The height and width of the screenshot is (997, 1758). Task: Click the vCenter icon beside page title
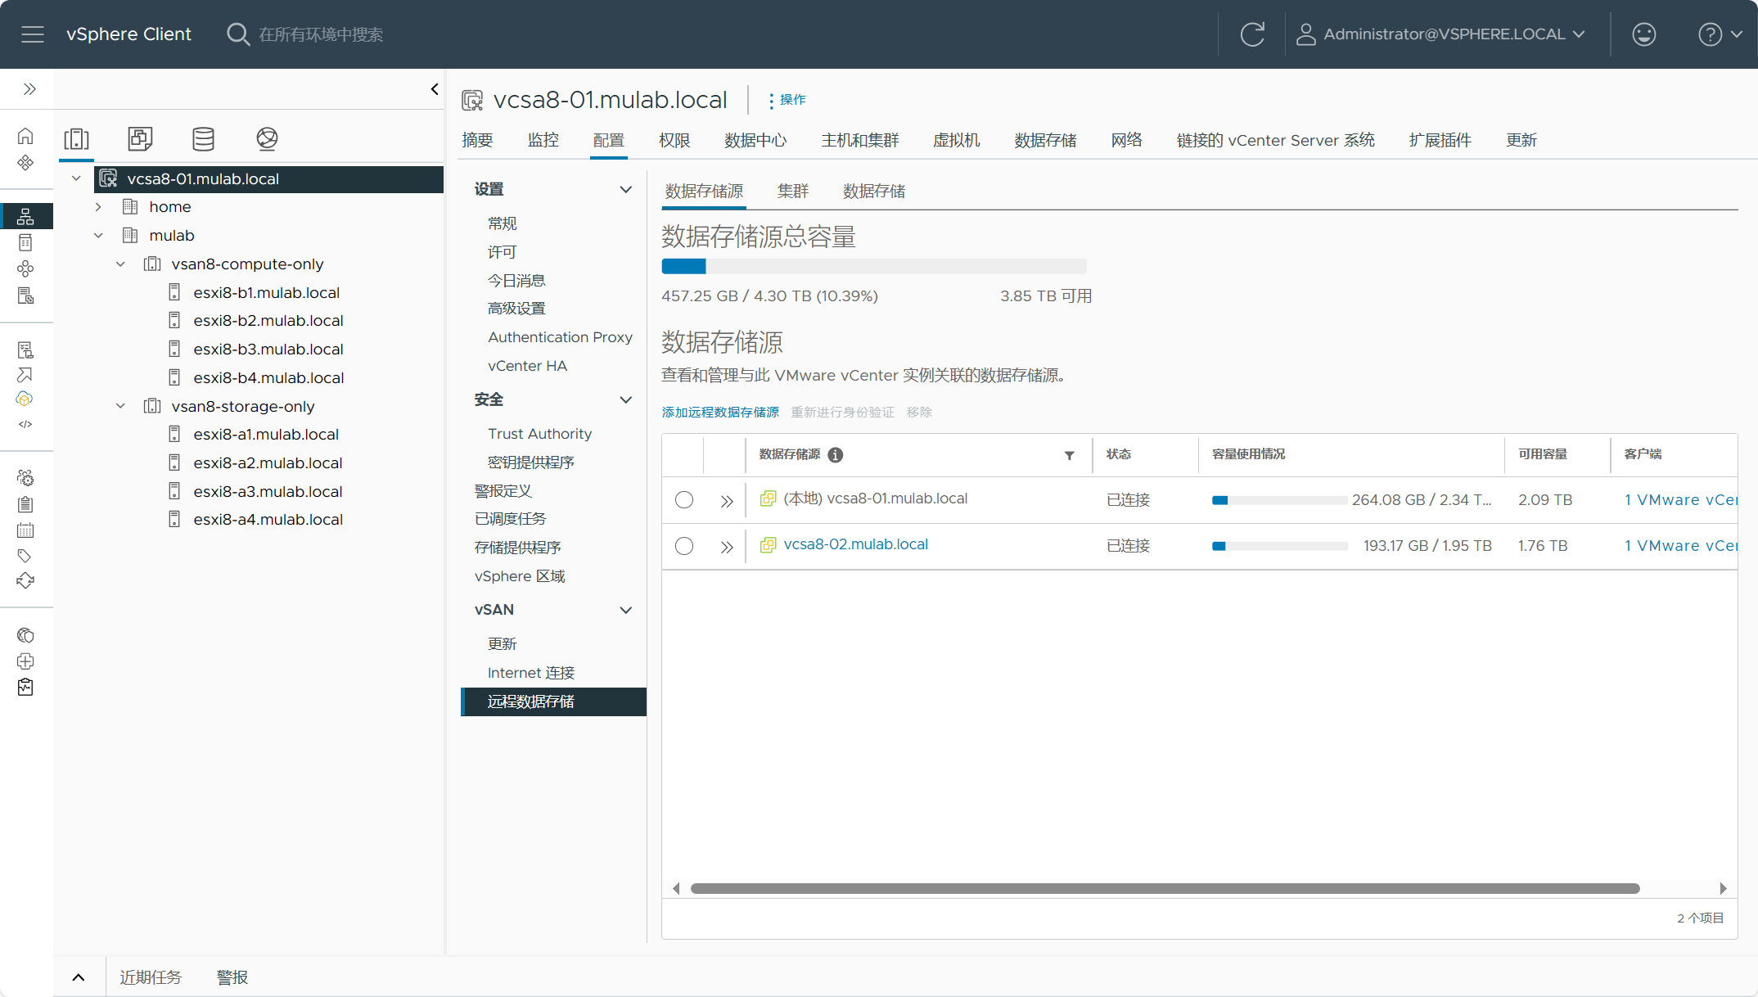(472, 100)
